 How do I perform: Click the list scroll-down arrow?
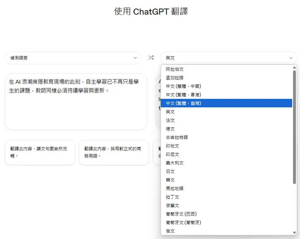click(294, 233)
